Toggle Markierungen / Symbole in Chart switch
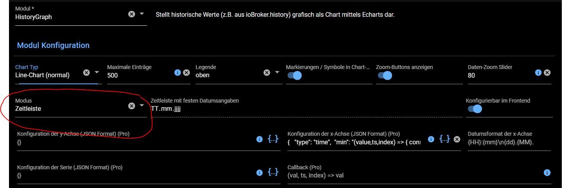Viewport: 563px width, 188px height. point(294,76)
